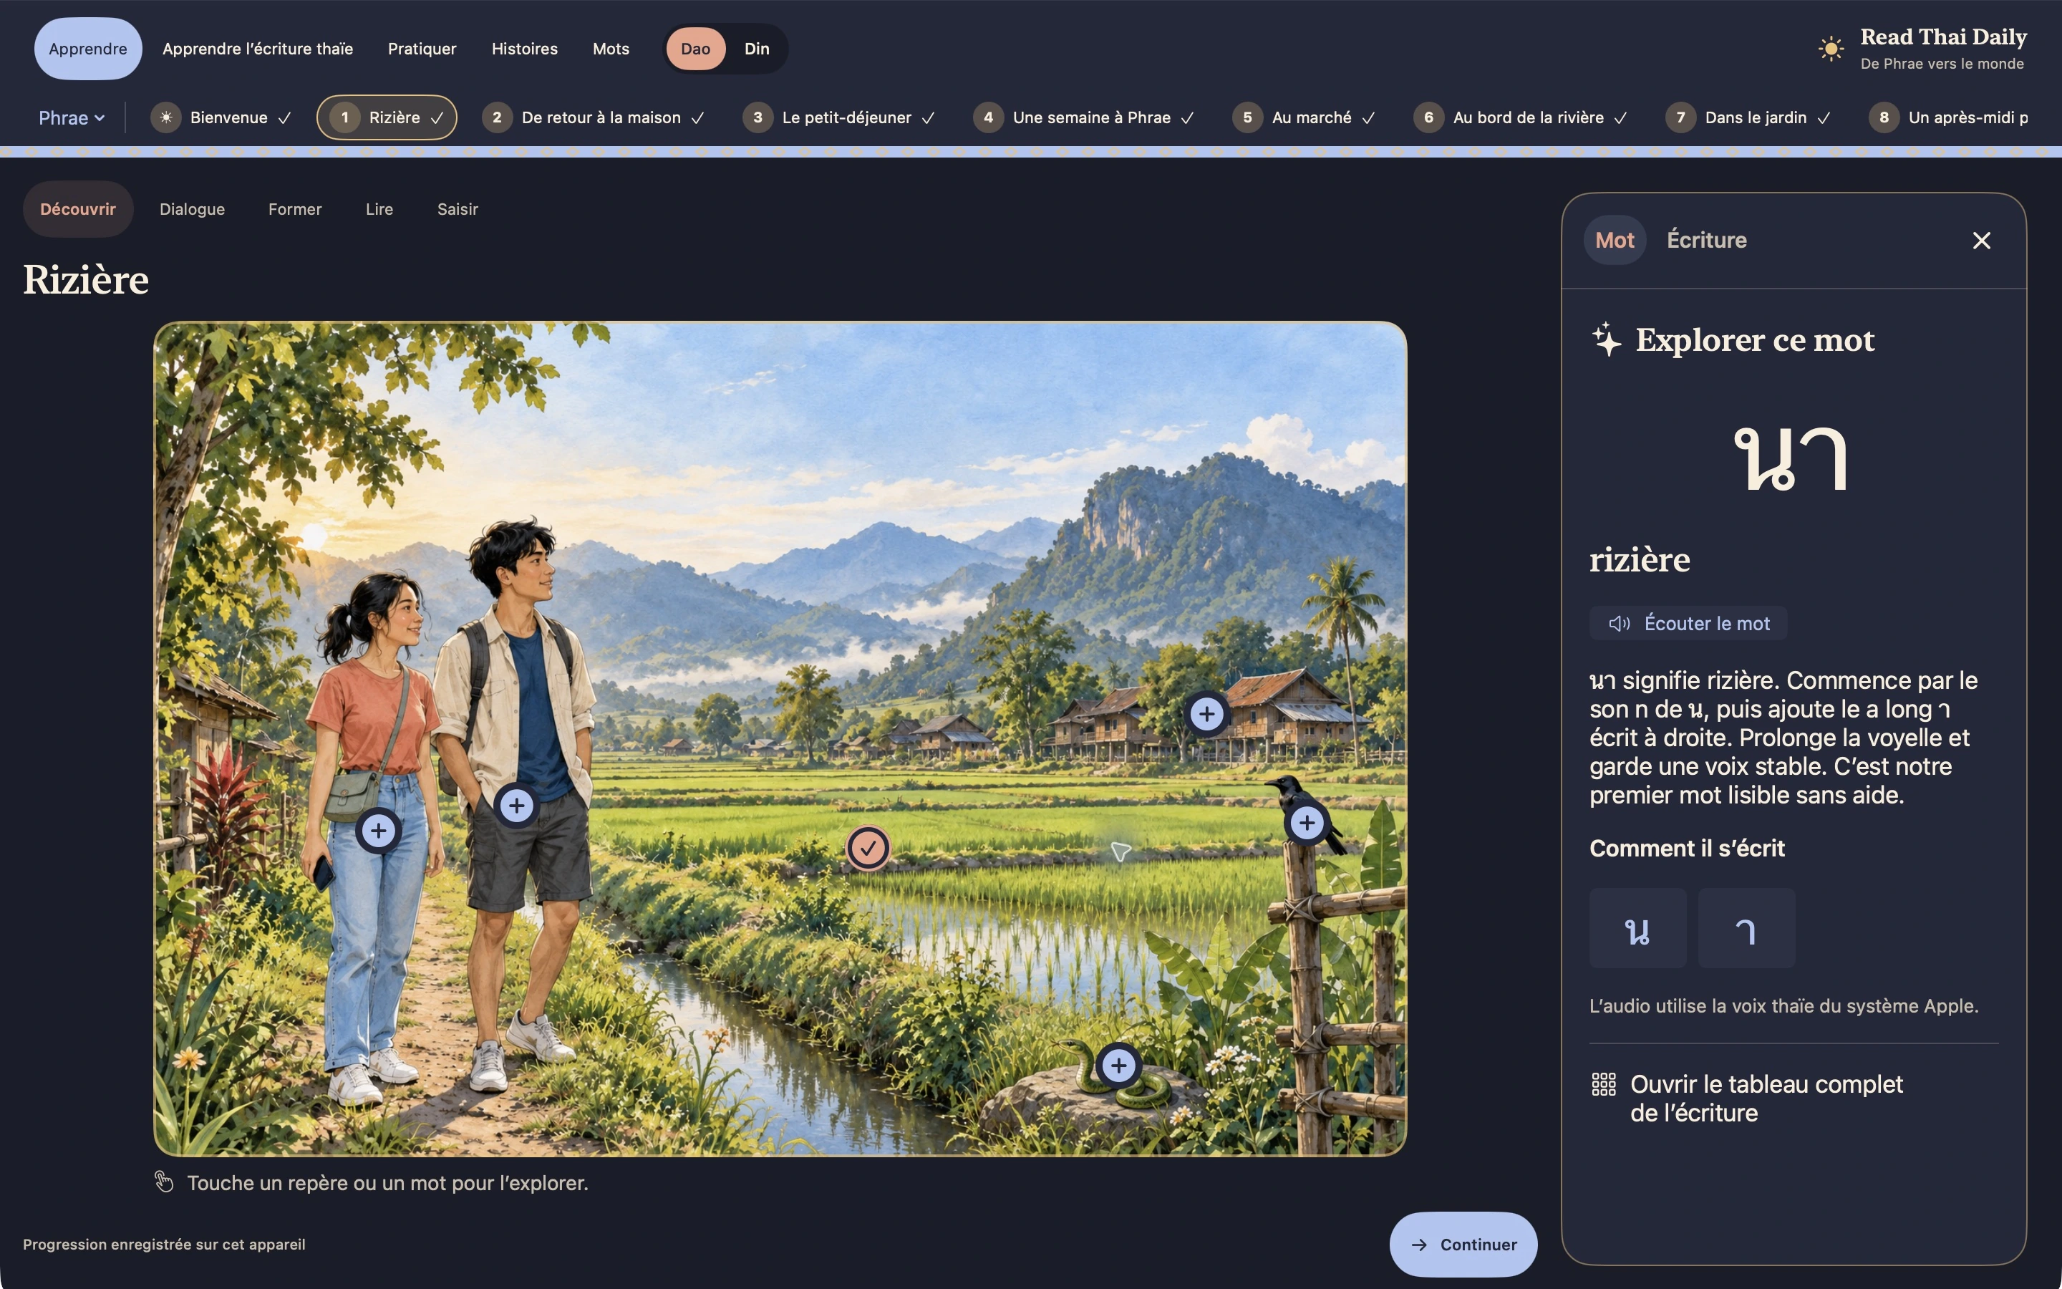Open lesson 6 Au bord de la rivière
Image resolution: width=2062 pixels, height=1289 pixels.
1521,117
